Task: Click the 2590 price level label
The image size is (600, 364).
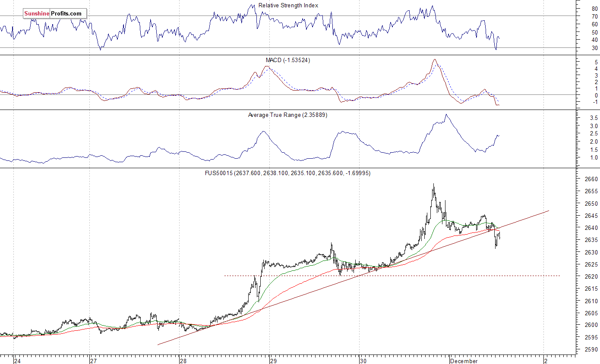Action: pos(591,349)
